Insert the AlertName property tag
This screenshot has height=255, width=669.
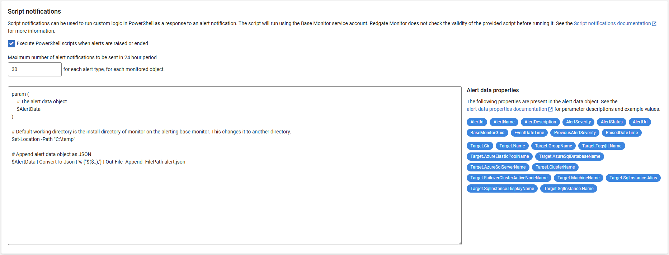pos(504,122)
